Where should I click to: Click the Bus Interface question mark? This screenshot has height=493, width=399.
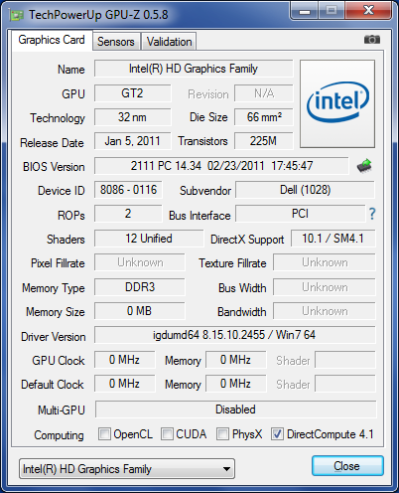click(x=372, y=214)
